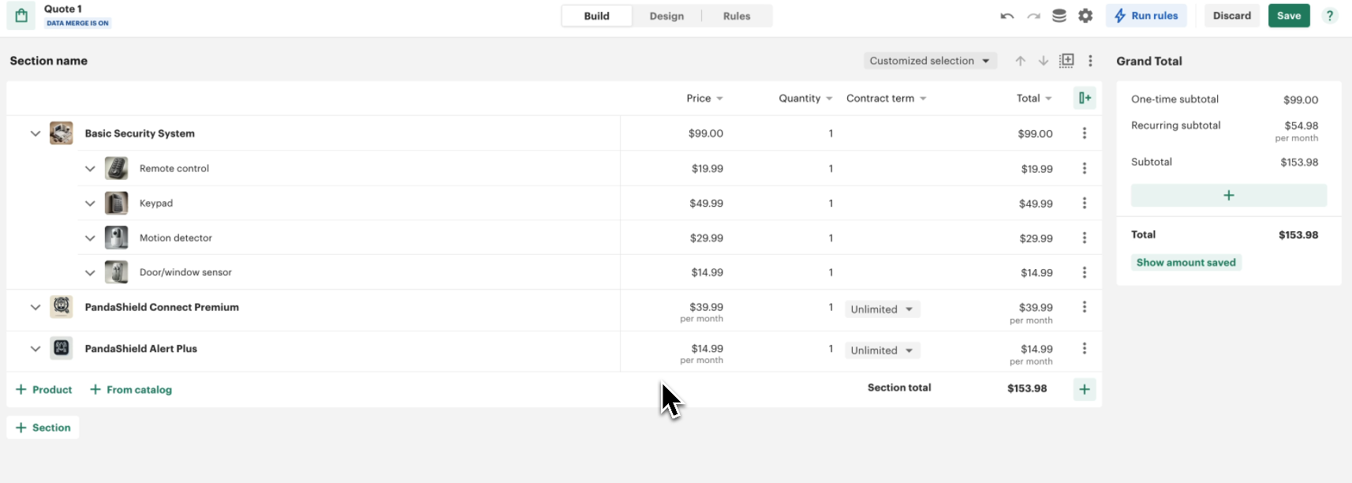The image size is (1352, 483).
Task: Expand the Remote control item chevron
Action: (x=90, y=168)
